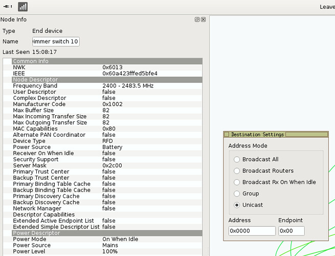Select the MAC Capabilities row
The image size is (335, 256).
pos(103,129)
